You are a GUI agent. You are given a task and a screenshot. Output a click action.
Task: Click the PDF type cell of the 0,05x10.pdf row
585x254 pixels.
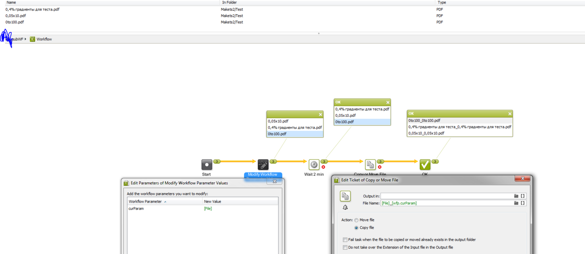coord(440,16)
